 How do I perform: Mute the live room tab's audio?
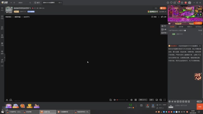click(x=59, y=3)
